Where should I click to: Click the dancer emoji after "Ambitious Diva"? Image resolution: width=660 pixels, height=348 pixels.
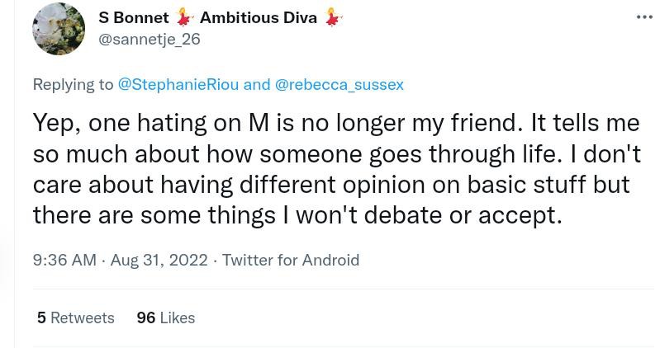334,17
